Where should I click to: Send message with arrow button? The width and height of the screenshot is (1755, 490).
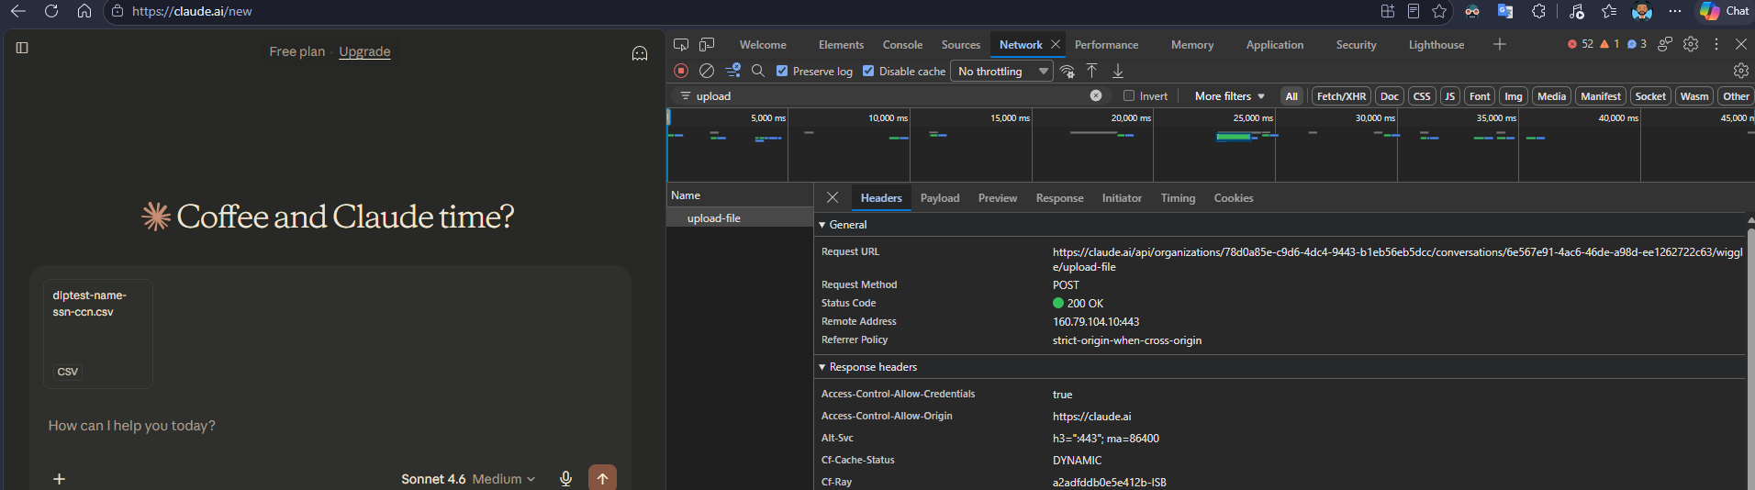602,478
